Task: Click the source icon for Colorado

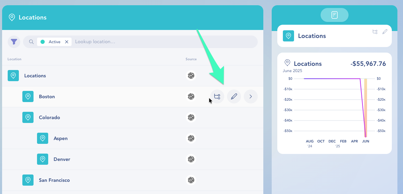Action: (x=191, y=117)
